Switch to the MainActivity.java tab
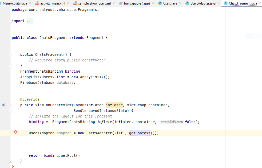 (15, 3)
